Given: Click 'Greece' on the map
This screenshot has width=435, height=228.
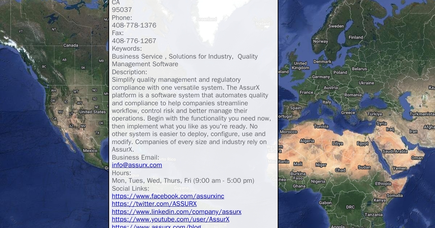Looking at the screenshot, I should (x=348, y=113).
